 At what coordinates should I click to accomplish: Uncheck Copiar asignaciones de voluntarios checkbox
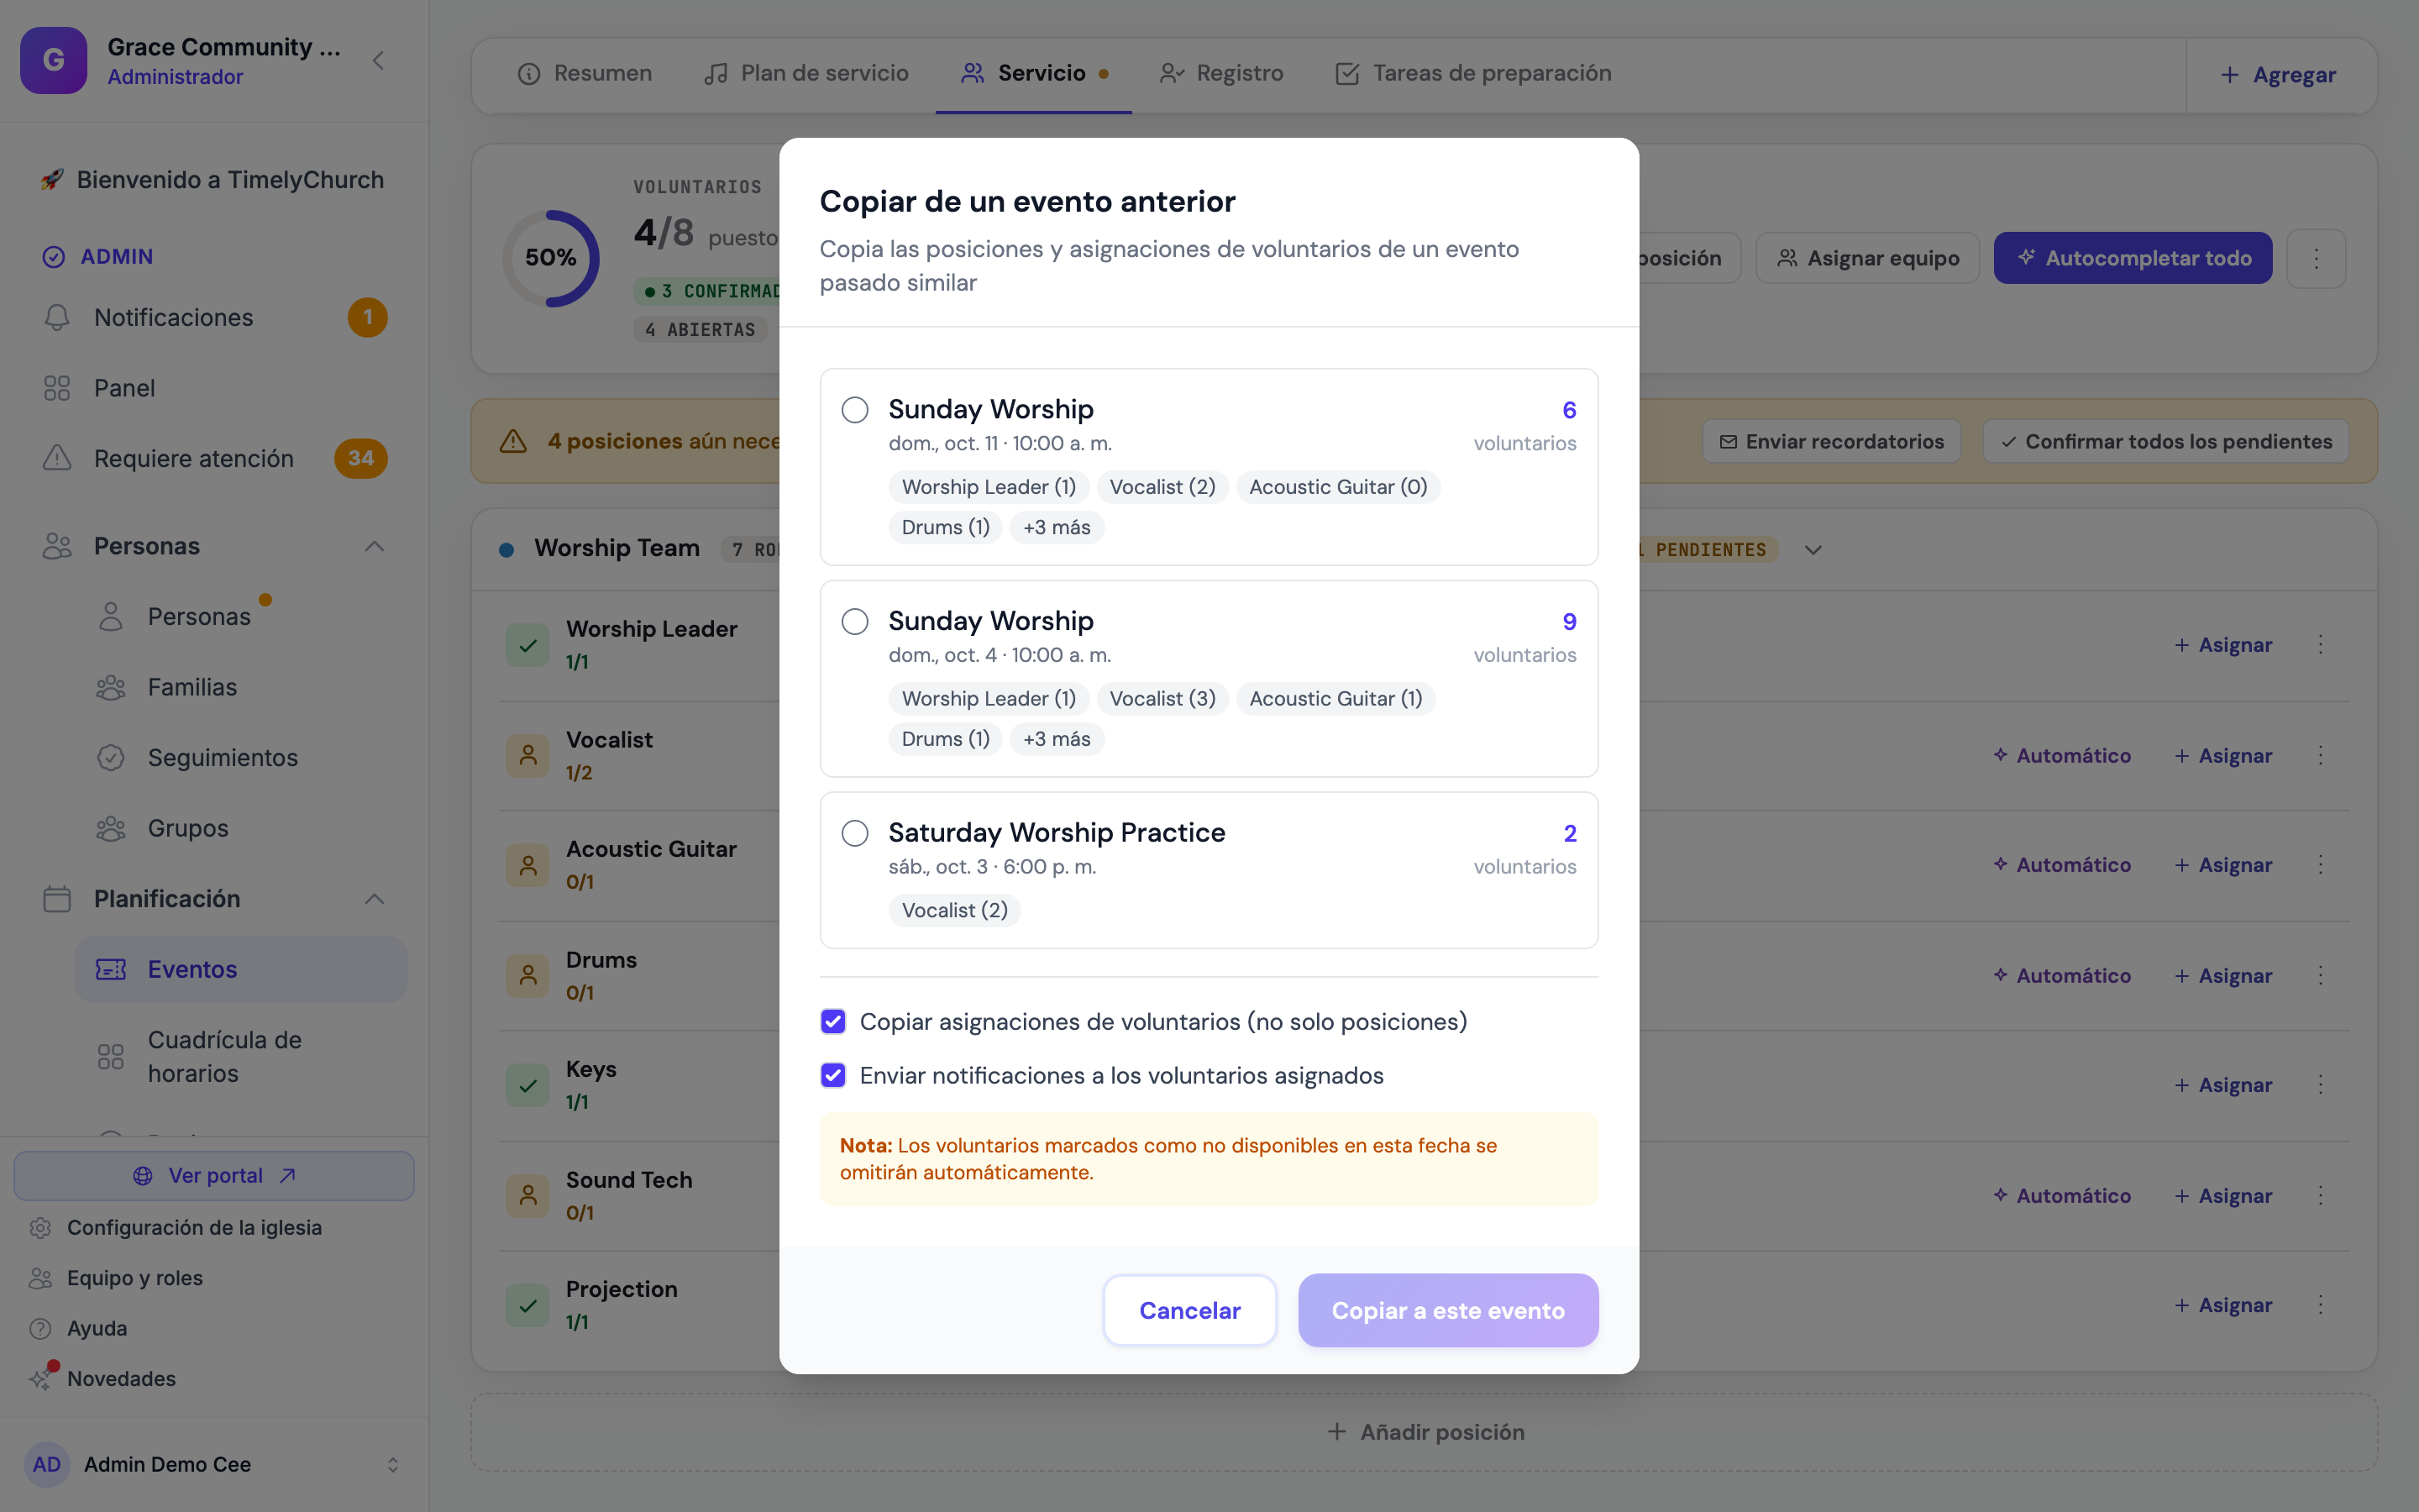coord(832,1021)
